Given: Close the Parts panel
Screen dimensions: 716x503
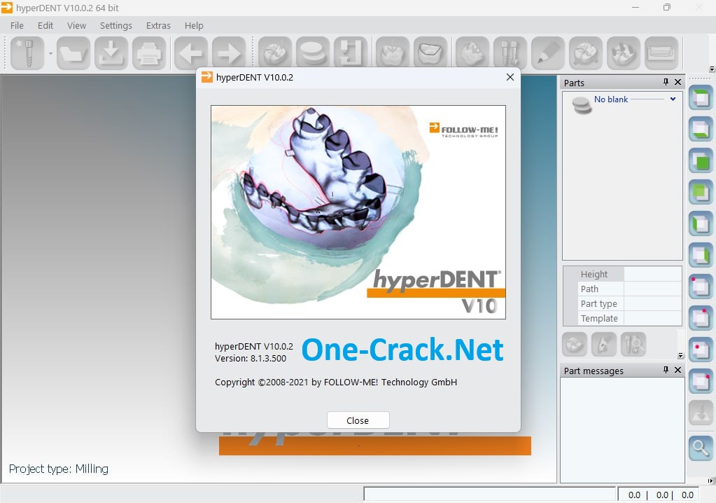Looking at the screenshot, I should click(x=677, y=82).
